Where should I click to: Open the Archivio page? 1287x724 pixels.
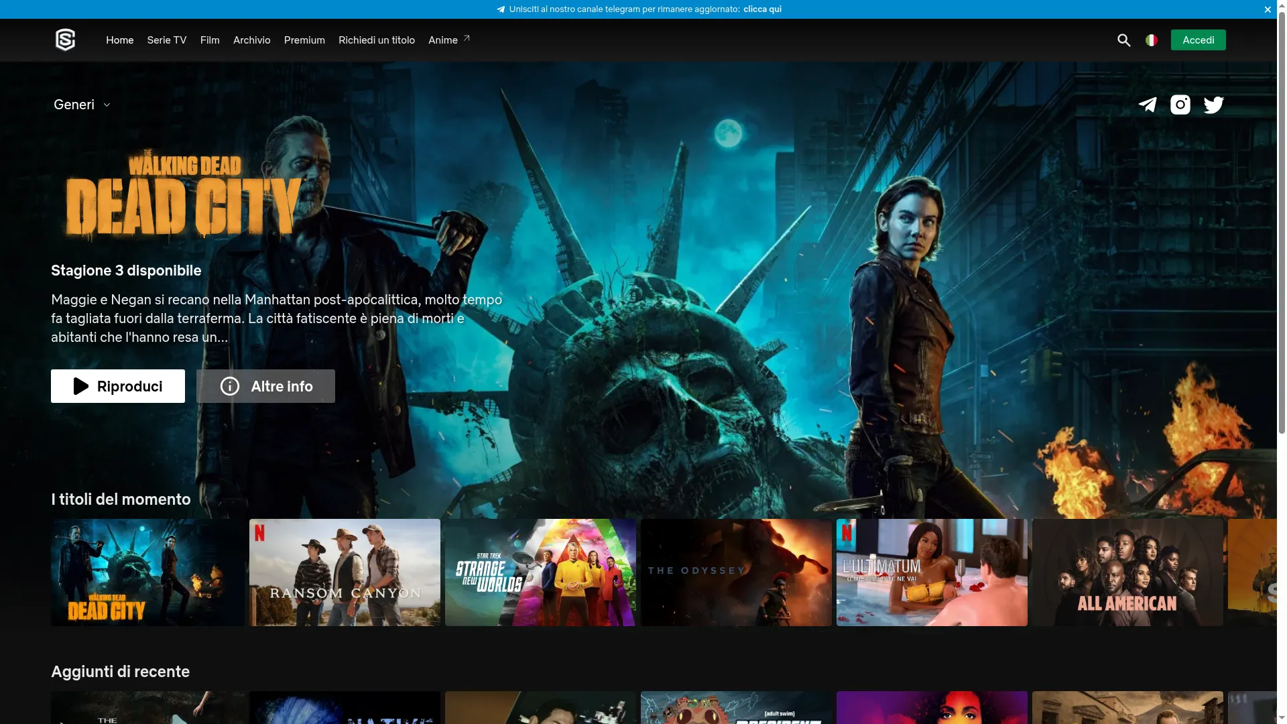(x=252, y=40)
